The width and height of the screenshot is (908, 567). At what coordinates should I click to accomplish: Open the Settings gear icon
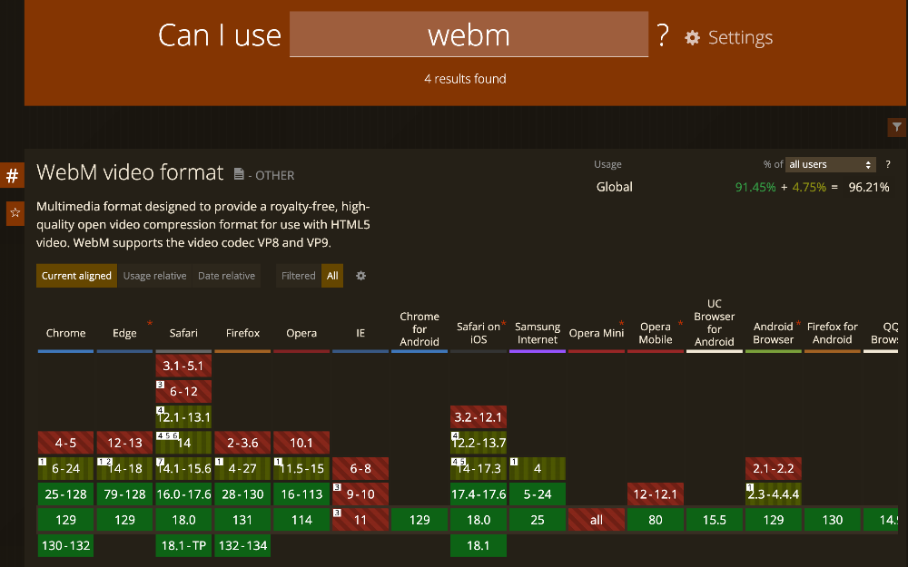point(692,38)
